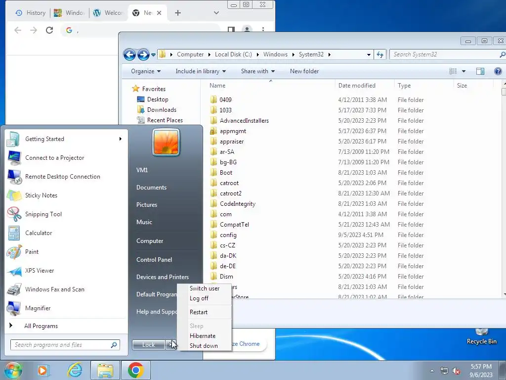The width and height of the screenshot is (506, 380).
Task: Open Windows Explorer taskbar button
Action: pos(105,370)
